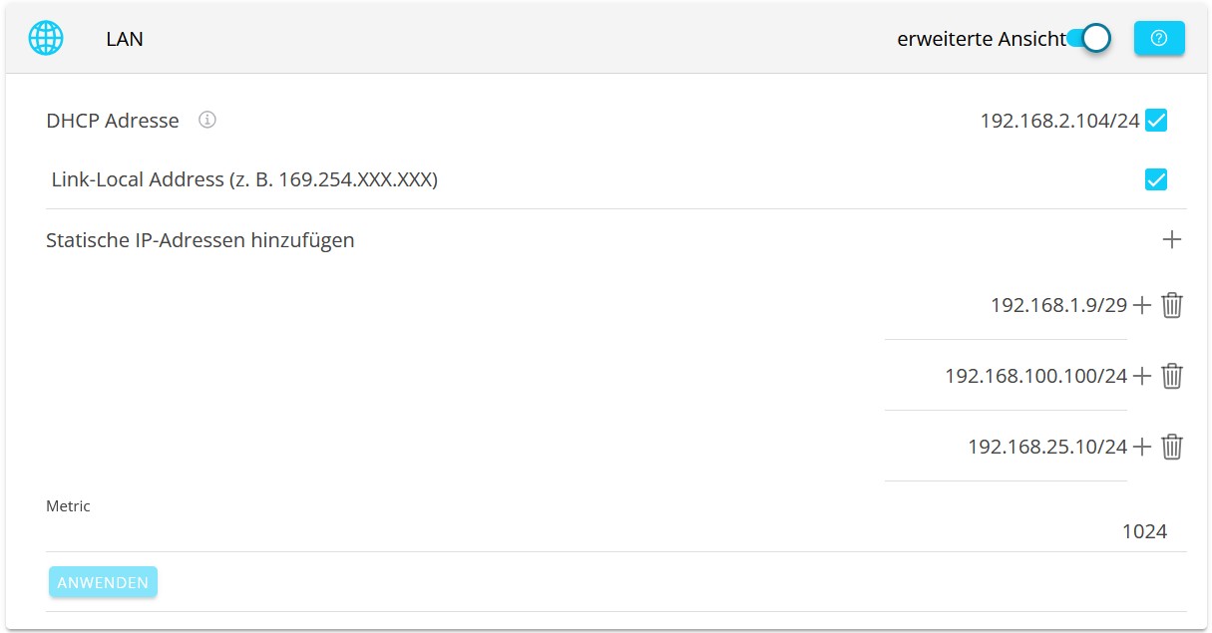Click plus icon beside 192.168.1.9/29
Screen dimensions: 1212x633
pos(1142,305)
